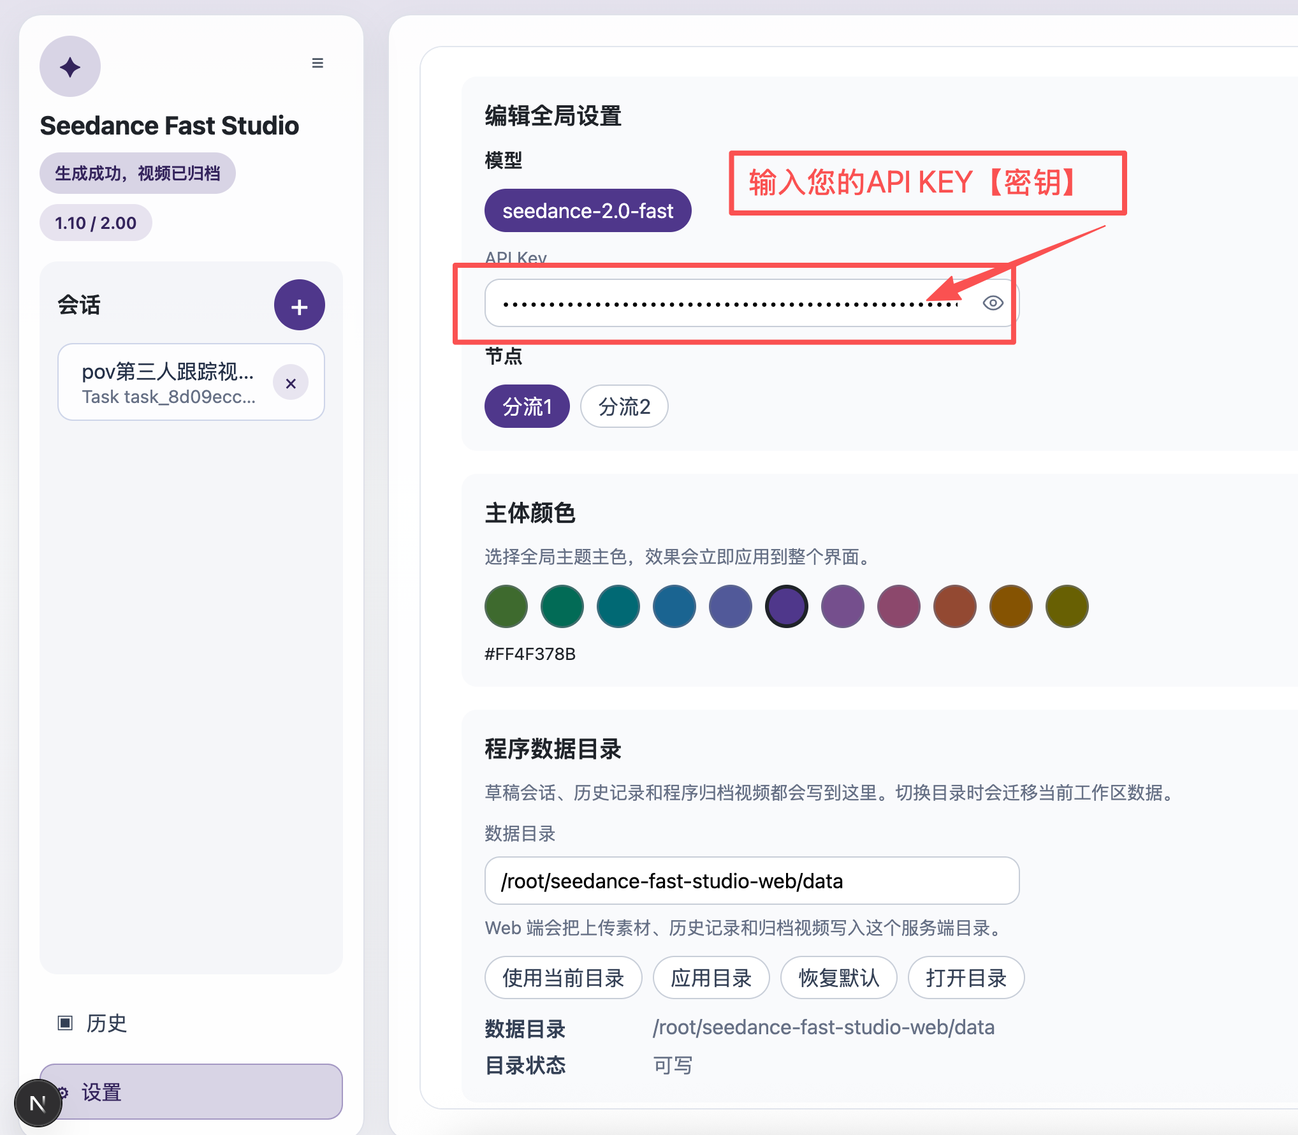Screen dimensions: 1298x1135
Task: Click the 应用目录 button
Action: 711,978
